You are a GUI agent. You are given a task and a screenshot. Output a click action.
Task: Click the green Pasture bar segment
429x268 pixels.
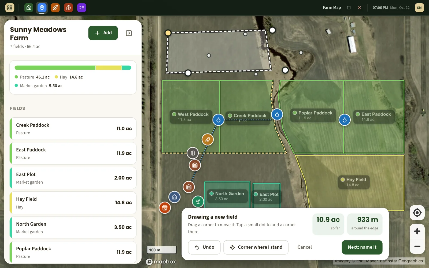[x=55, y=68]
